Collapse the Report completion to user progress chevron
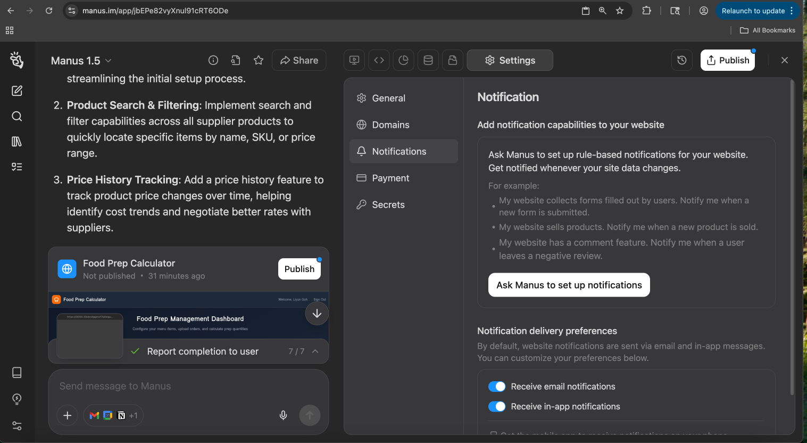807x443 pixels. [x=315, y=351]
